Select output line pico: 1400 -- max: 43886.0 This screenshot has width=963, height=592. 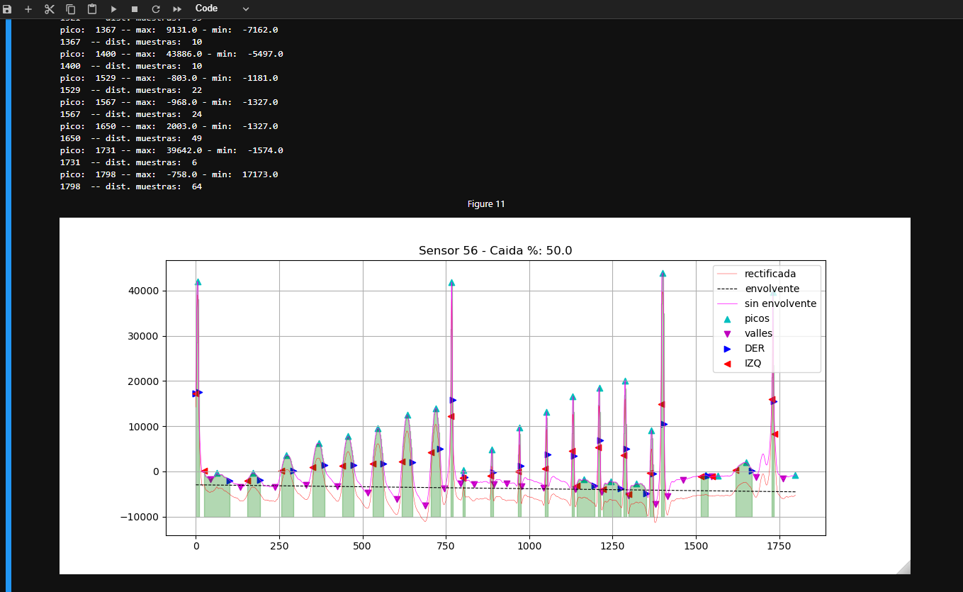click(x=171, y=54)
